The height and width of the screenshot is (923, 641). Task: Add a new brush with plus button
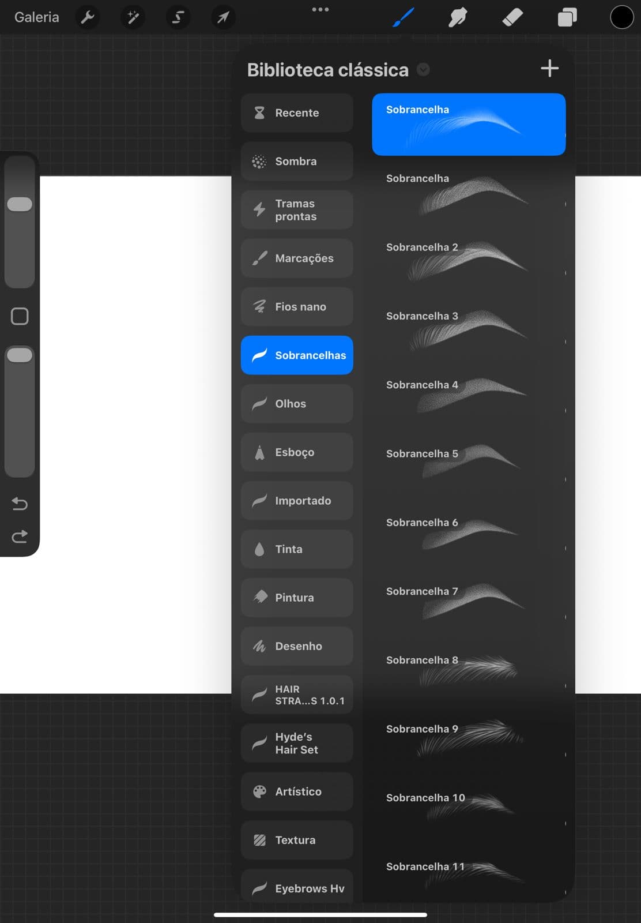coord(549,69)
